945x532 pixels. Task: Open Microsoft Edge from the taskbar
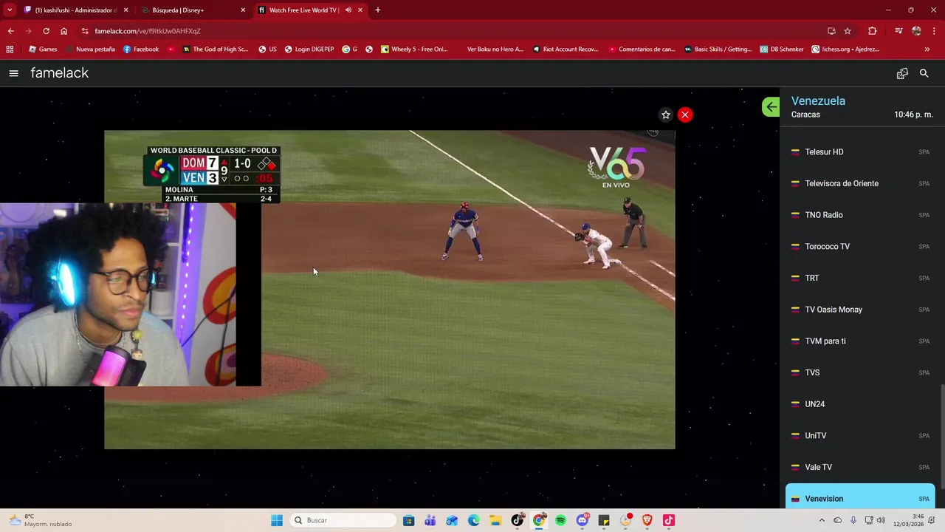pyautogui.click(x=474, y=520)
